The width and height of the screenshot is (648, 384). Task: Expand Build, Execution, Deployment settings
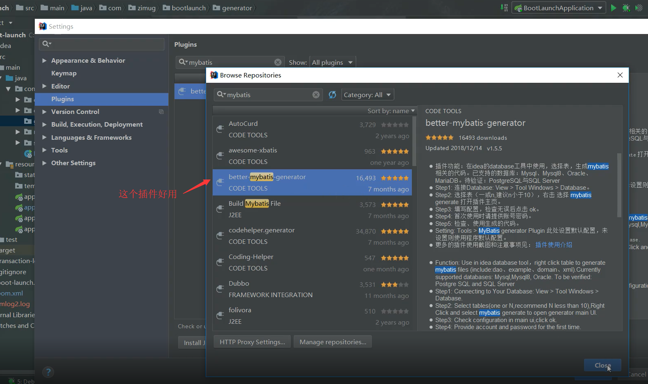point(44,124)
